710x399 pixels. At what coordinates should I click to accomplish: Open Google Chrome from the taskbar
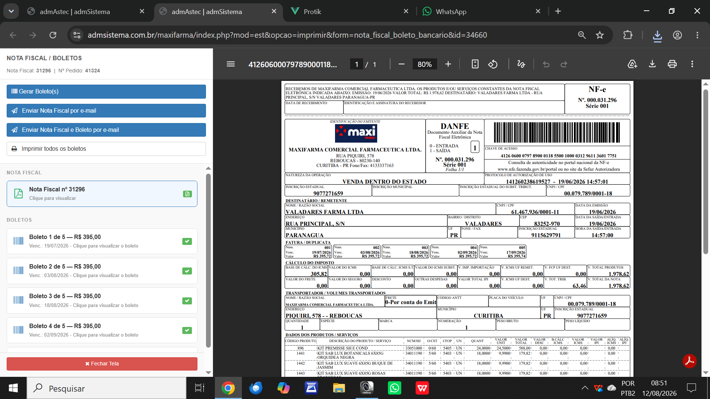(x=228, y=388)
